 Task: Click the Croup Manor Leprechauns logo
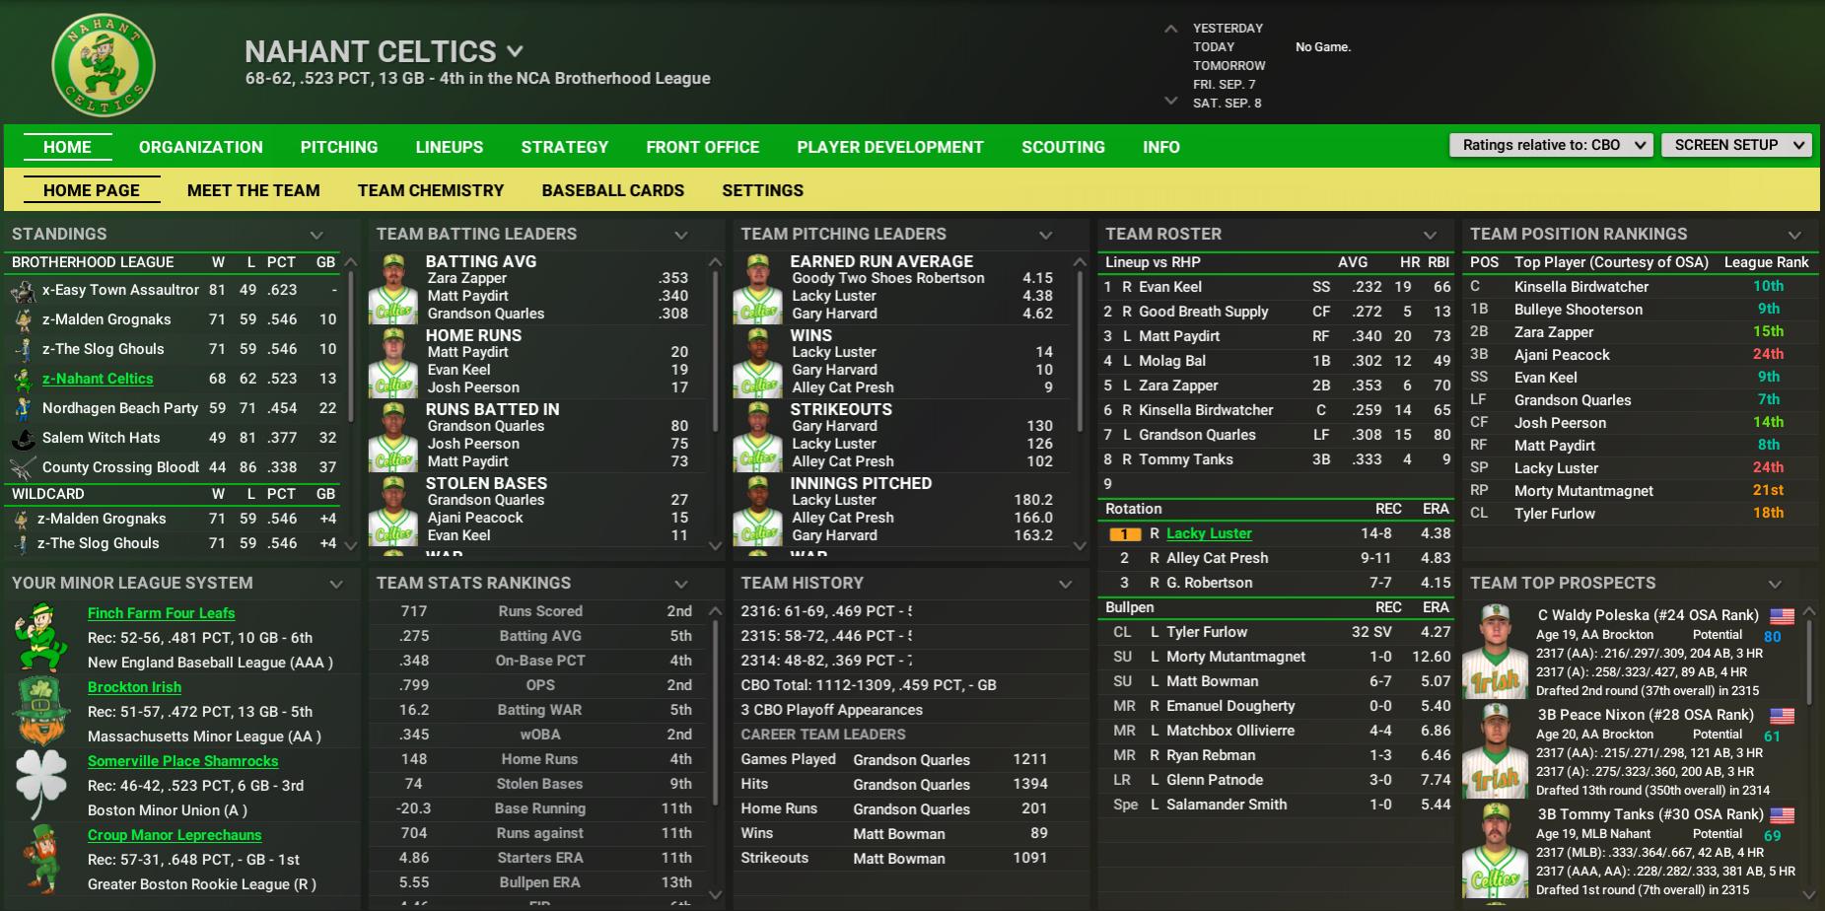coord(41,859)
